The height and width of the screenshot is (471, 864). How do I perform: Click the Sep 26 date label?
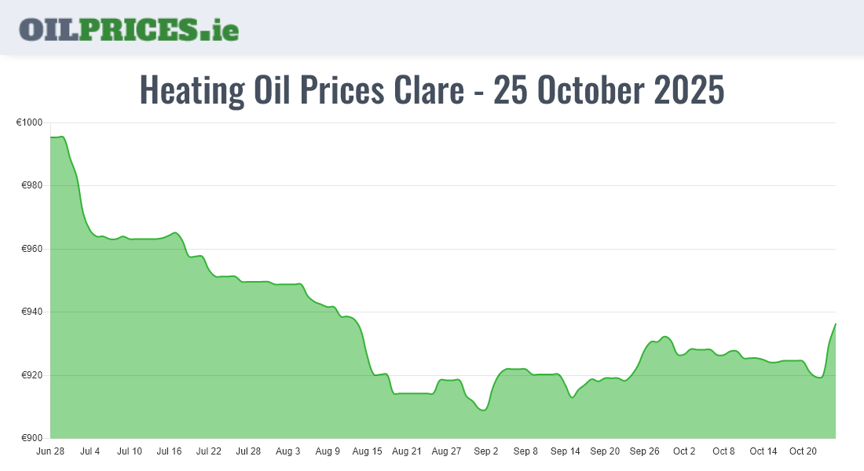click(x=644, y=451)
